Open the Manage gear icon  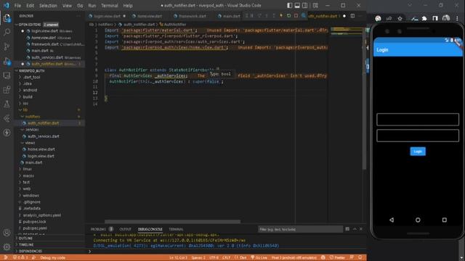pyautogui.click(x=7, y=246)
